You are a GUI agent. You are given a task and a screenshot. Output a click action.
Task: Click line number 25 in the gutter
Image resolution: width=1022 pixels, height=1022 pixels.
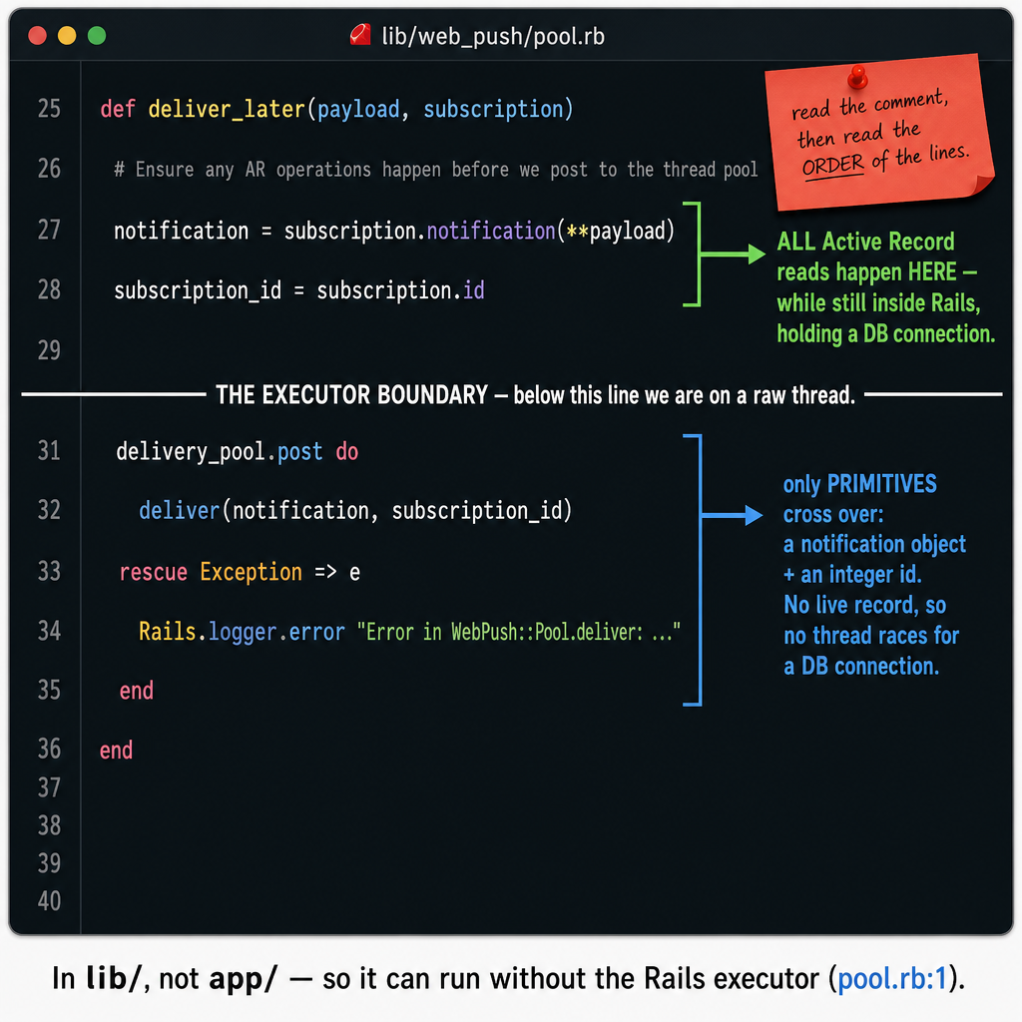point(50,108)
